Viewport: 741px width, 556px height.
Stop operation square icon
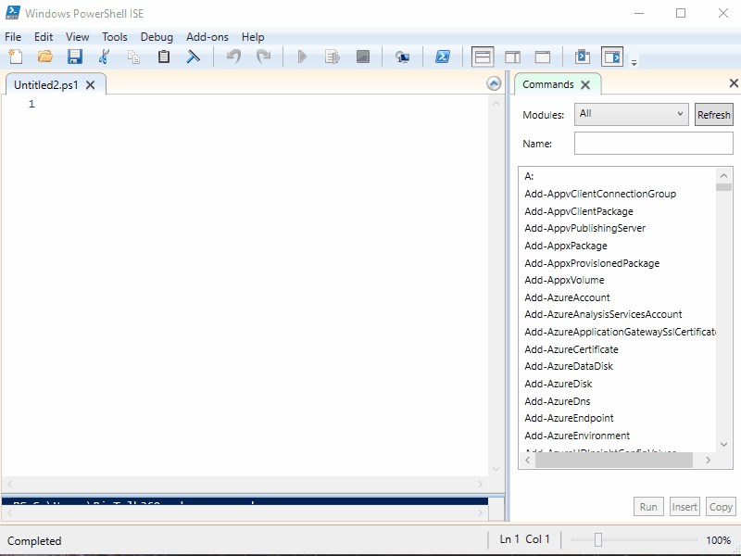click(362, 57)
